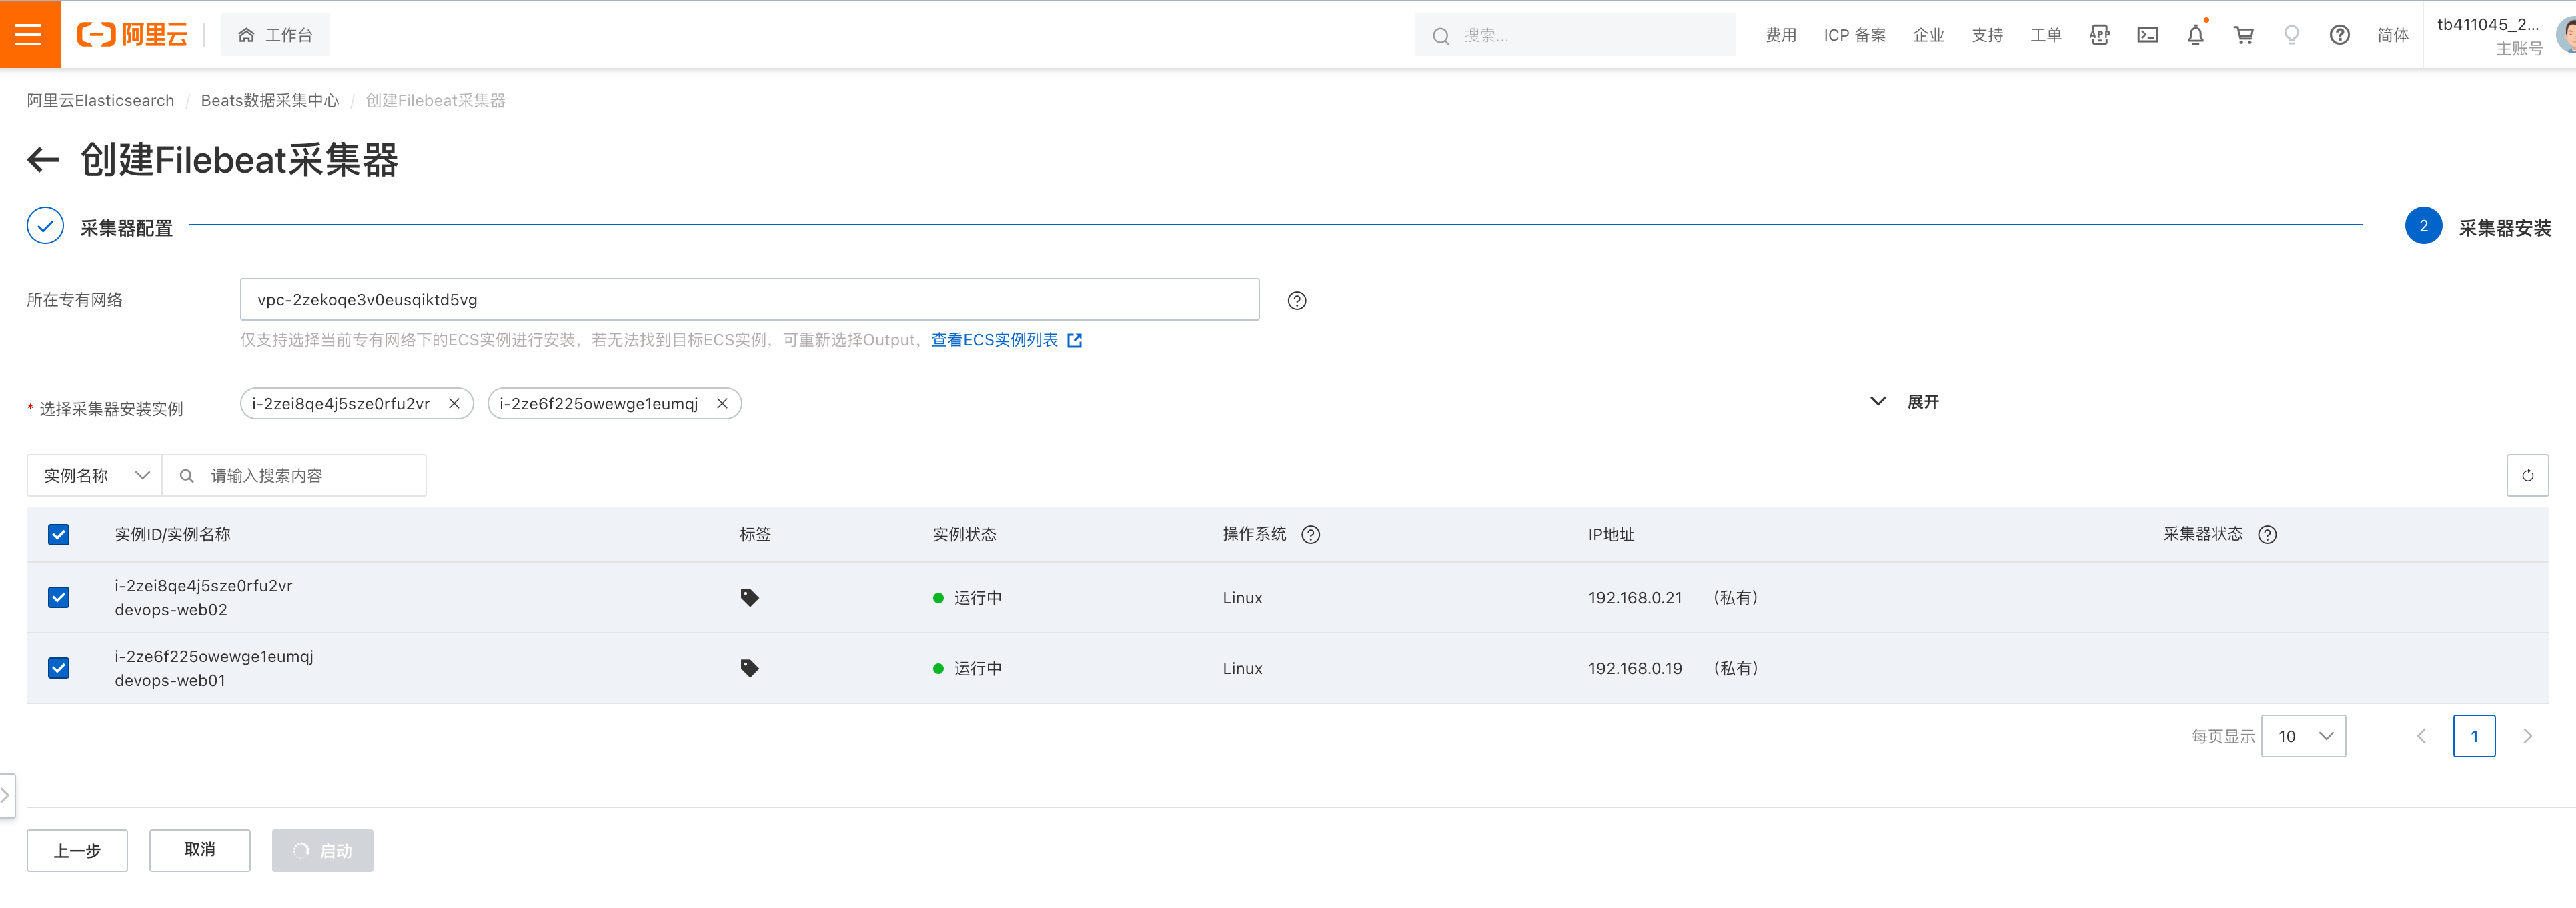Click help icon beside 采集器状态 header

click(2267, 535)
